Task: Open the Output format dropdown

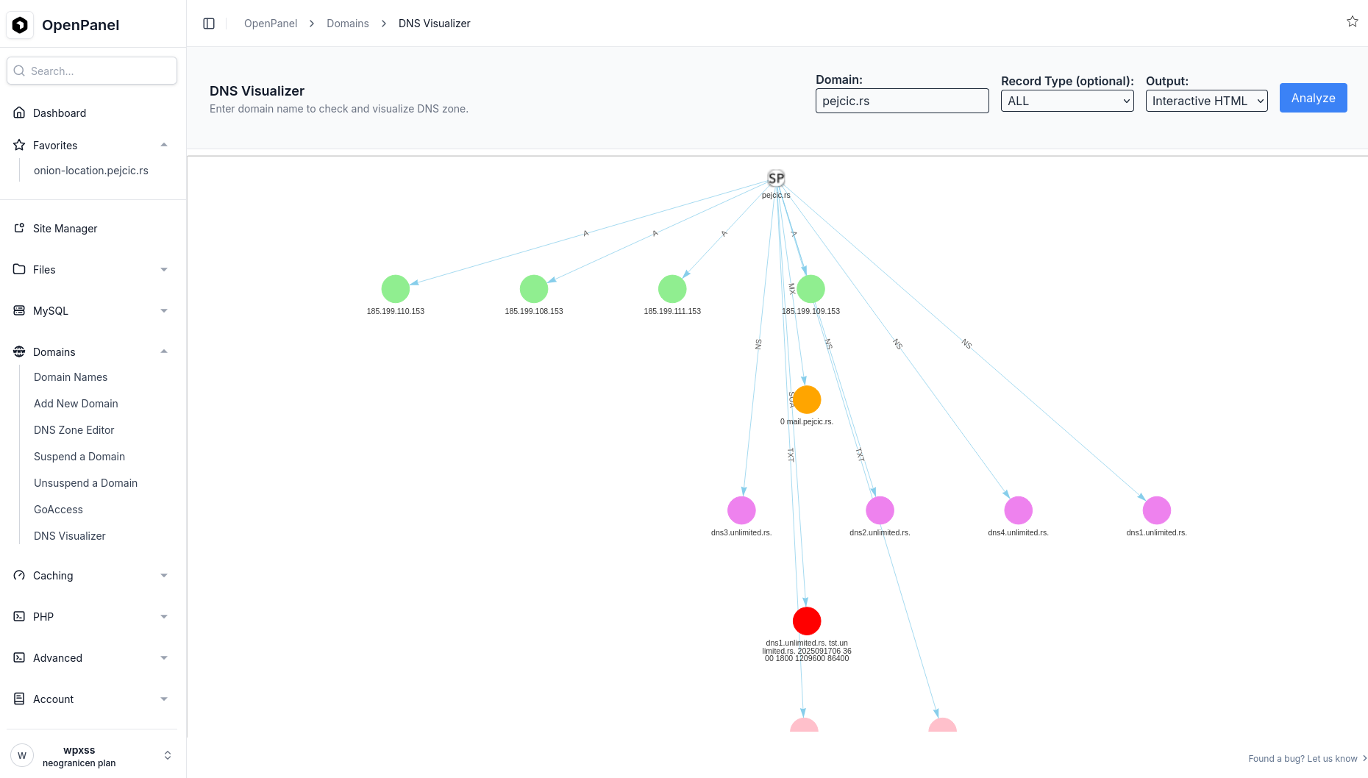Action: pos(1206,101)
